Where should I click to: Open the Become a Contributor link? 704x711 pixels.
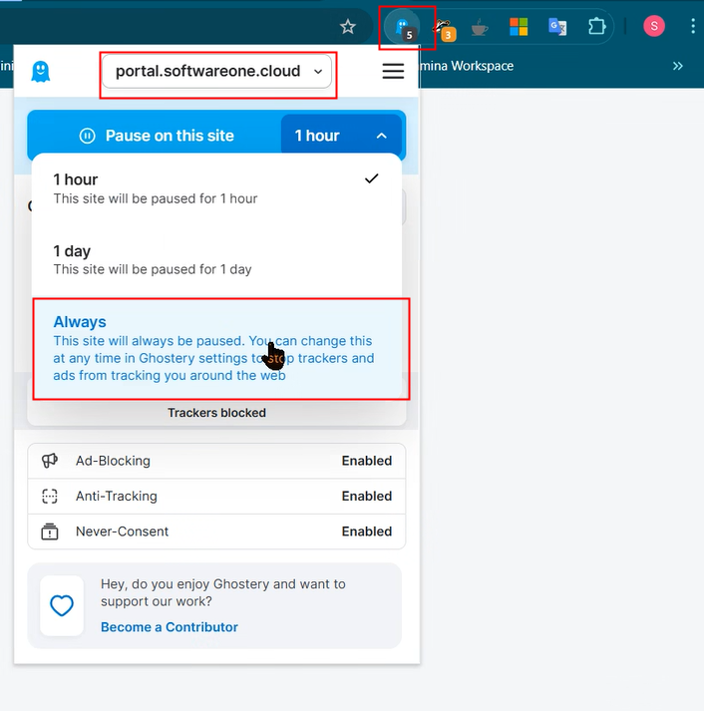[170, 627]
